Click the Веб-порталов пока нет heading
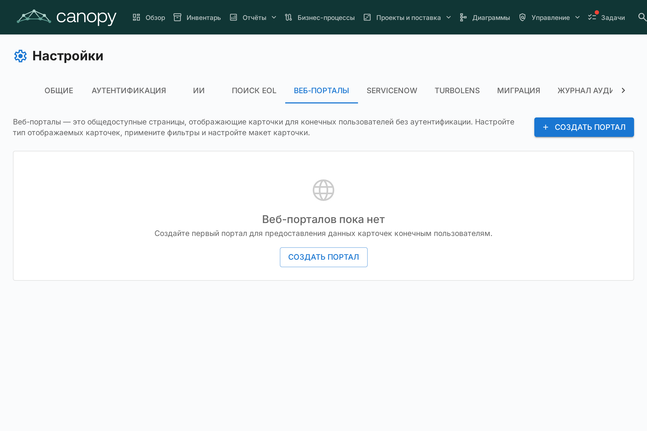Viewport: 647px width, 431px height. click(x=323, y=219)
